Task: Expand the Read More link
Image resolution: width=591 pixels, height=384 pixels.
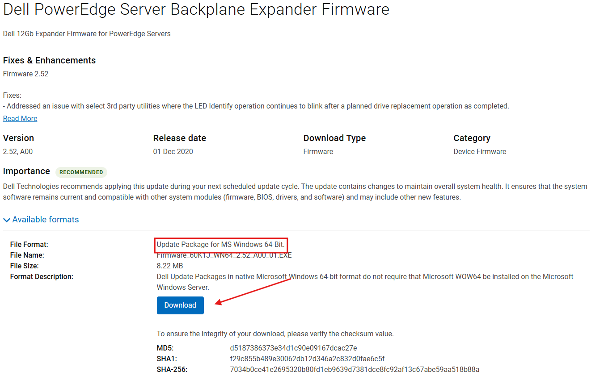Action: point(20,118)
